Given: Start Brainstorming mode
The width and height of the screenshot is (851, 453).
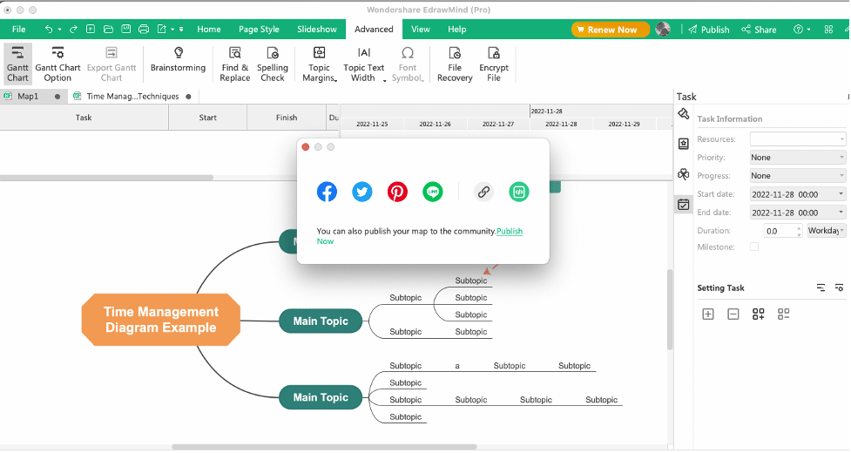Looking at the screenshot, I should [x=178, y=60].
